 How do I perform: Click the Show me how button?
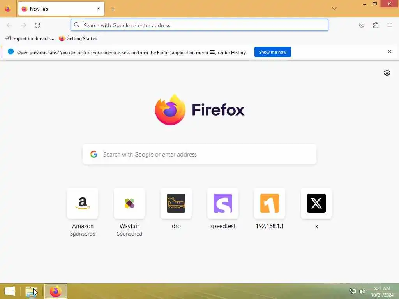272,52
